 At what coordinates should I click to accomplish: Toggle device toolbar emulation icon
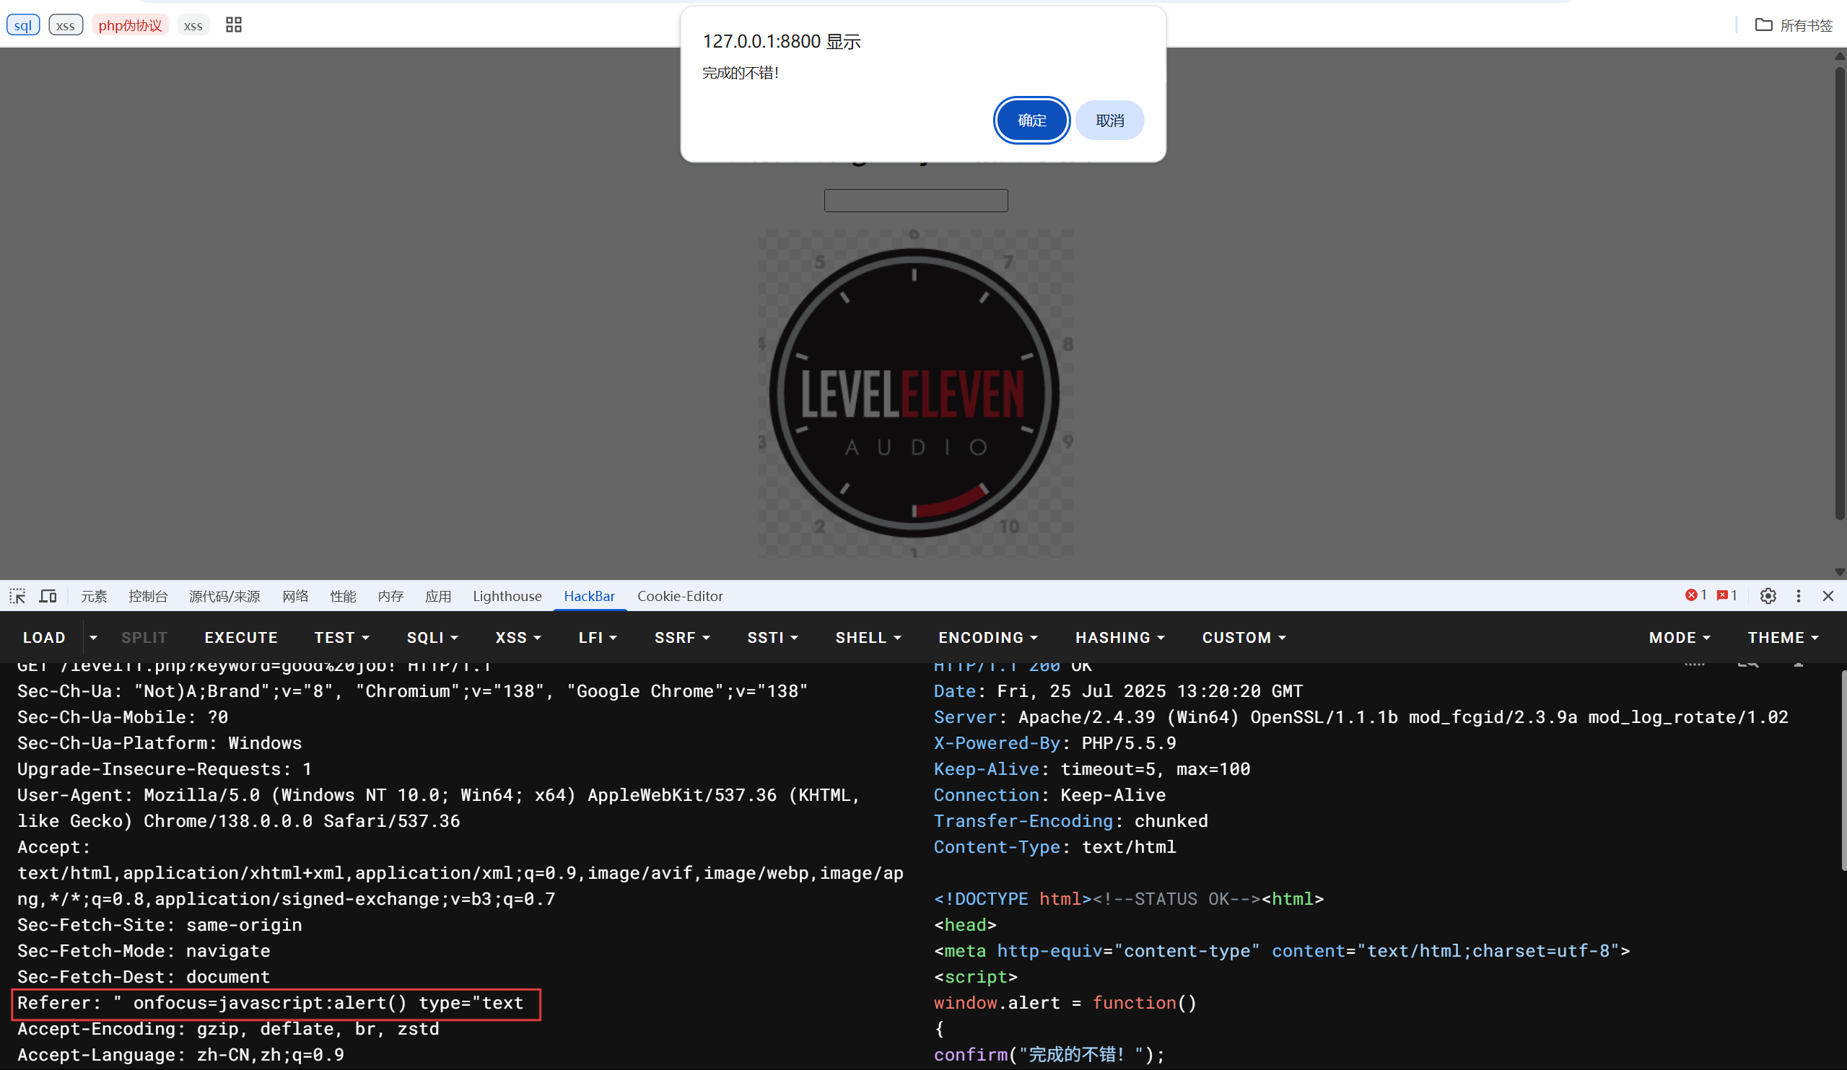[48, 596]
